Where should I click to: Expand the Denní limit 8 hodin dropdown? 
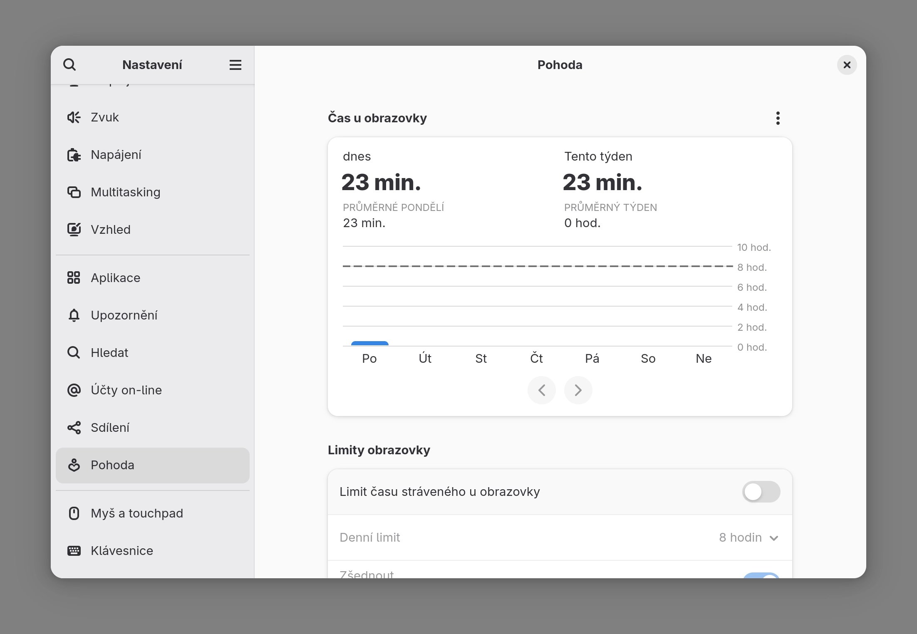748,537
